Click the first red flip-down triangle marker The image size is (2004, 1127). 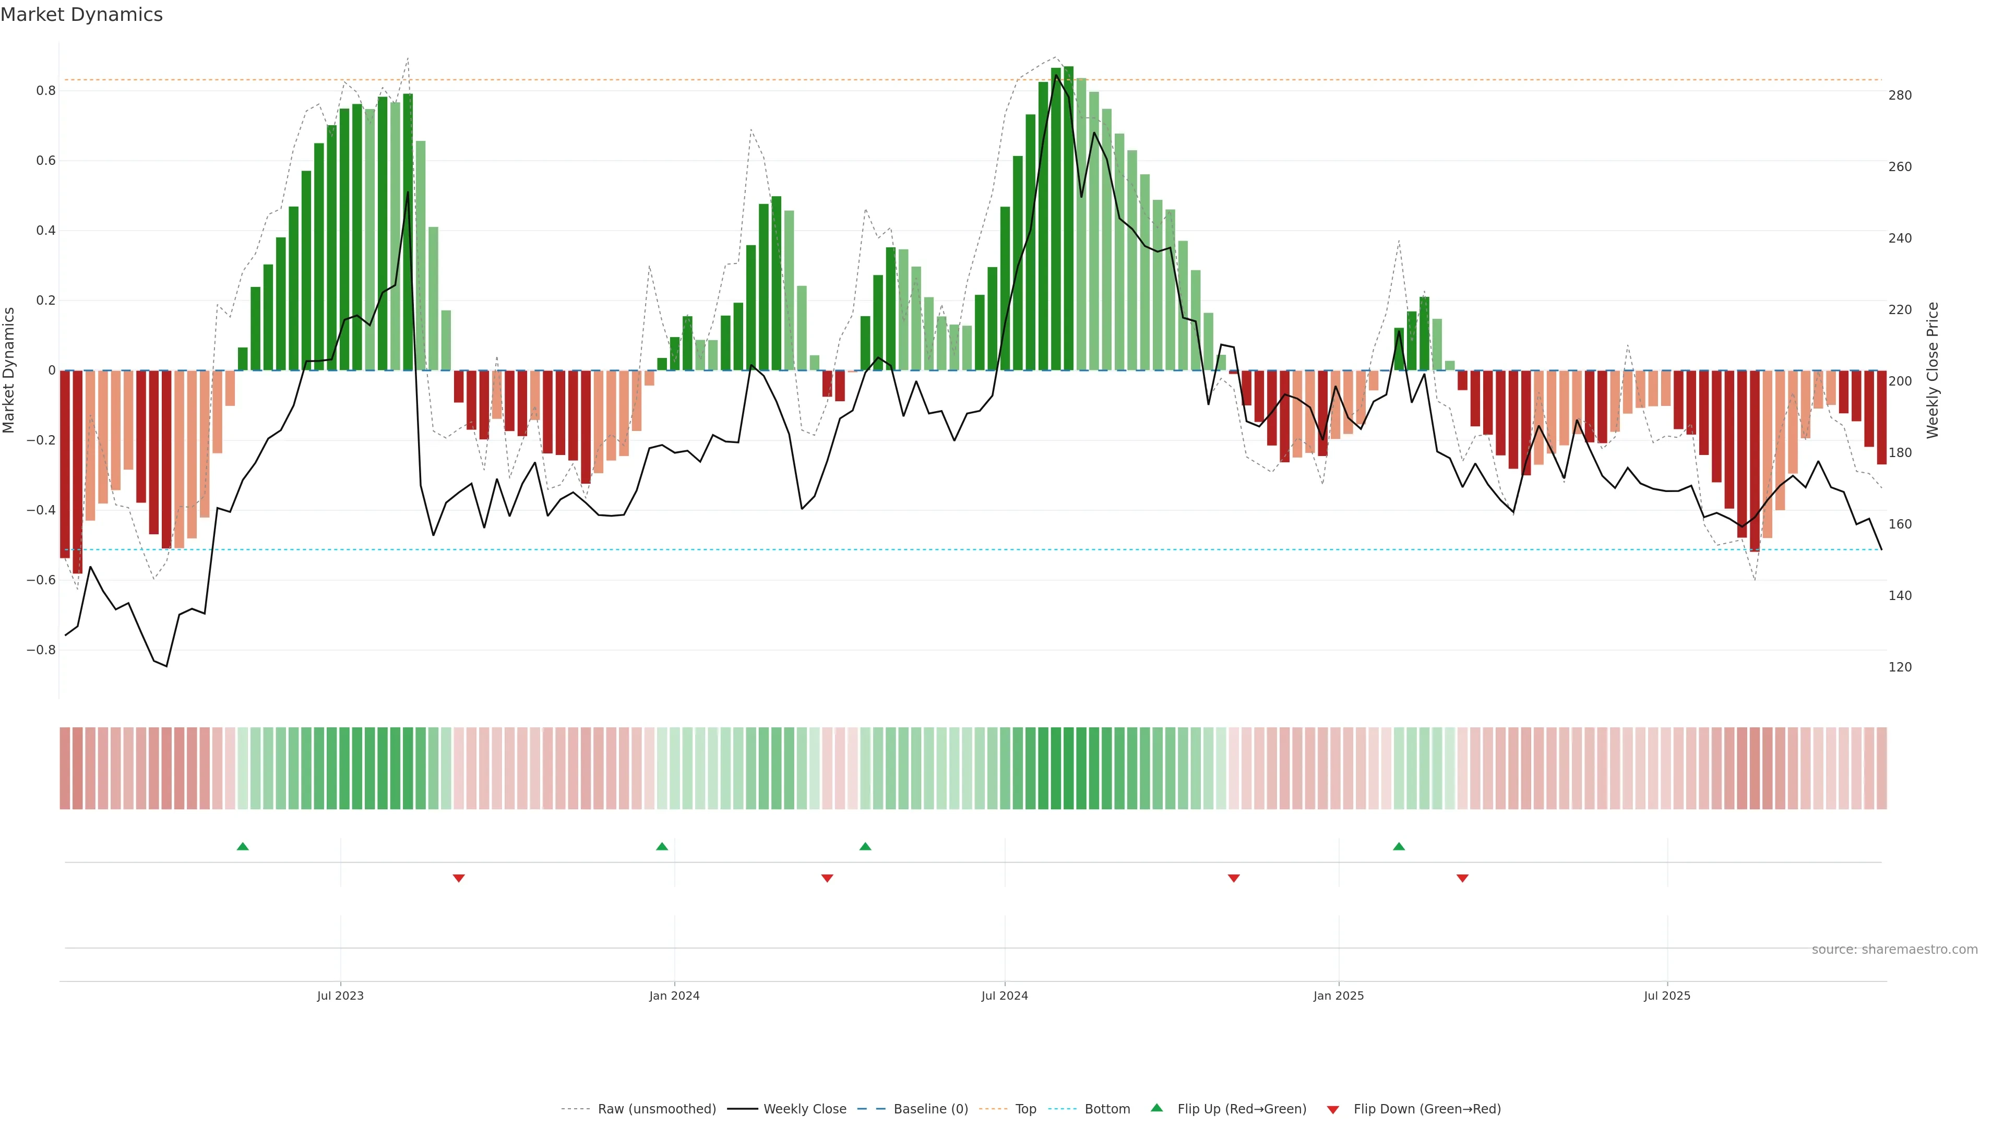[x=459, y=878]
